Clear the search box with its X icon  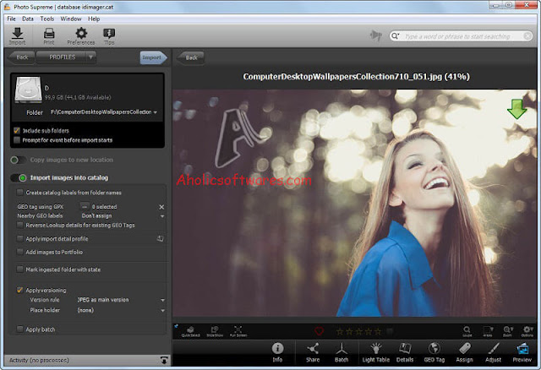click(x=527, y=35)
